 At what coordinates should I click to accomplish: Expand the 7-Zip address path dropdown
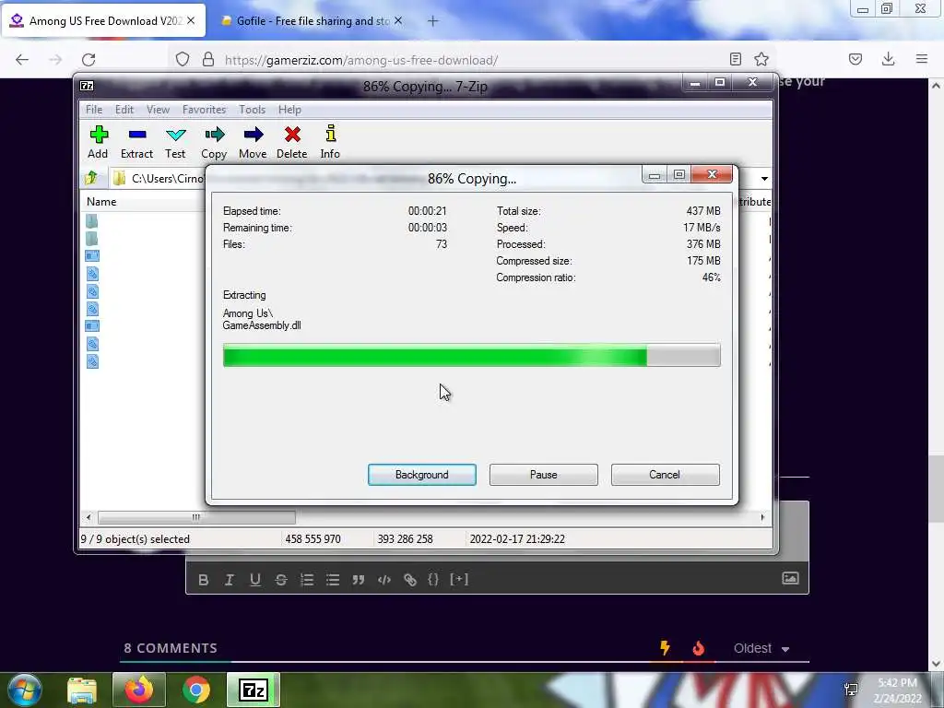coord(764,179)
